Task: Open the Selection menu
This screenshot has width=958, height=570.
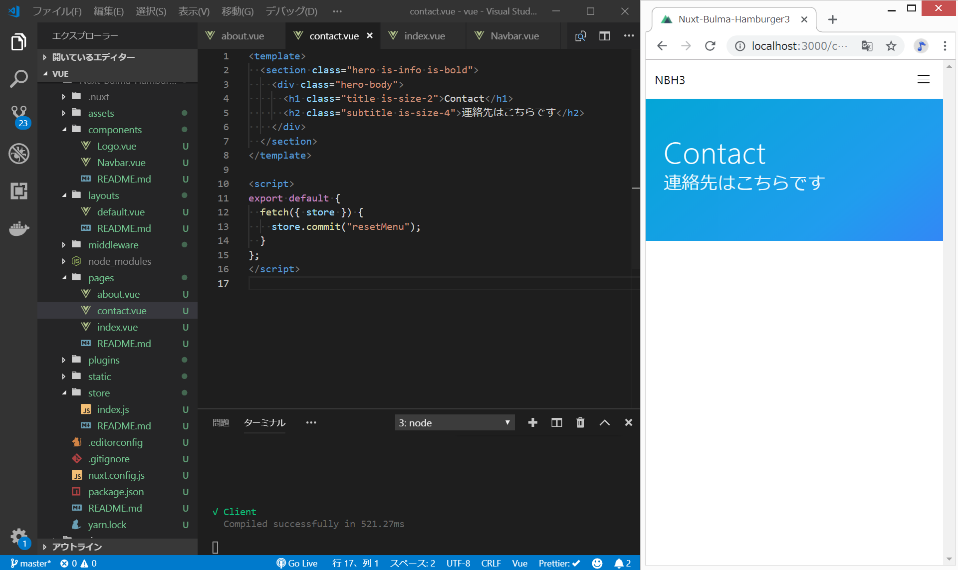Action: click(x=151, y=11)
